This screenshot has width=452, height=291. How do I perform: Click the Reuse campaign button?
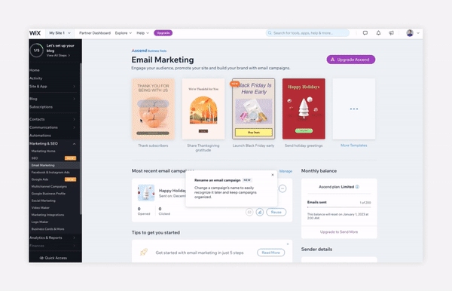[276, 213]
